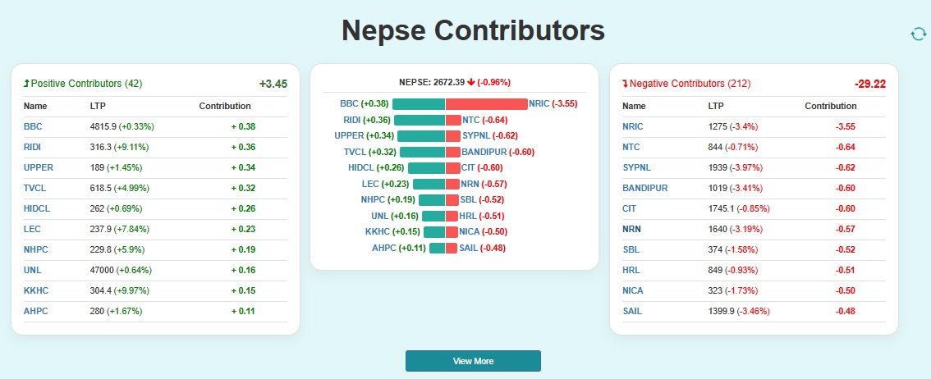Open NRIC link in Negative Contributors table
The image size is (931, 379).
click(633, 126)
